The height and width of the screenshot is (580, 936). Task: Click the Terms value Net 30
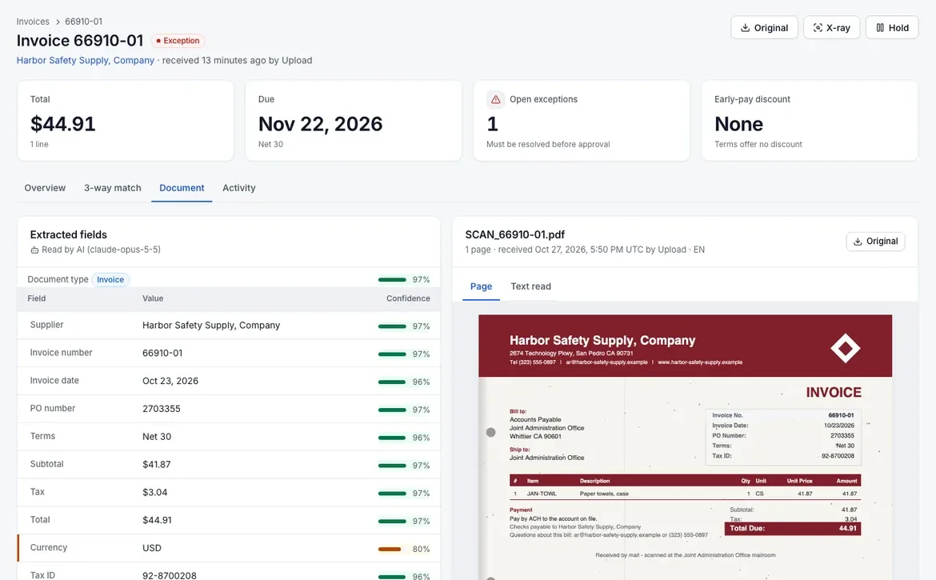pyautogui.click(x=156, y=437)
